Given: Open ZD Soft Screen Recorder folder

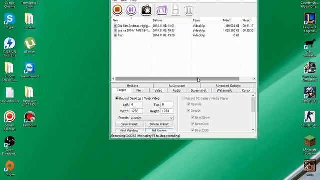Looking at the screenshot, I should pos(10,72).
